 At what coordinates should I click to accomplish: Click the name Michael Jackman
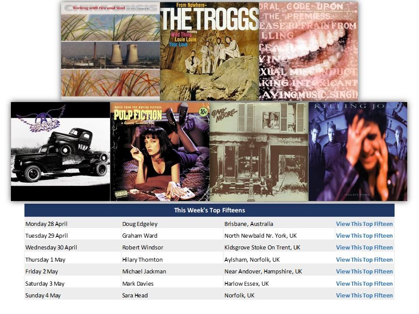(x=144, y=271)
